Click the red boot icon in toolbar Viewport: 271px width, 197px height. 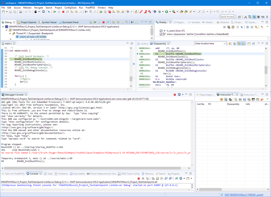pos(145,12)
